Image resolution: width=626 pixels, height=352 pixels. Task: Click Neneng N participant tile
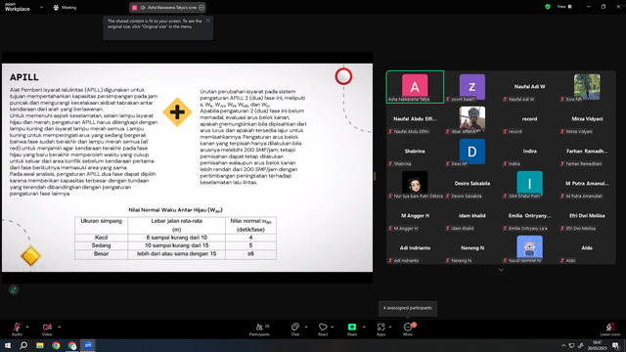click(472, 248)
